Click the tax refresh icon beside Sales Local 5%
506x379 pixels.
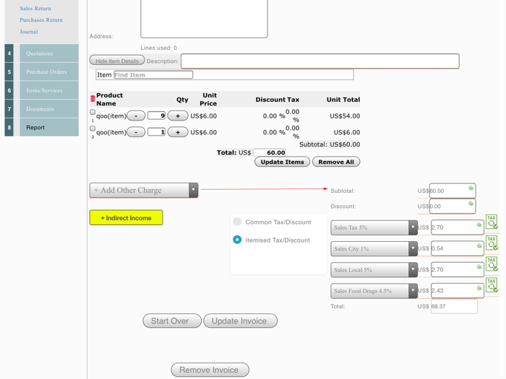click(x=492, y=263)
